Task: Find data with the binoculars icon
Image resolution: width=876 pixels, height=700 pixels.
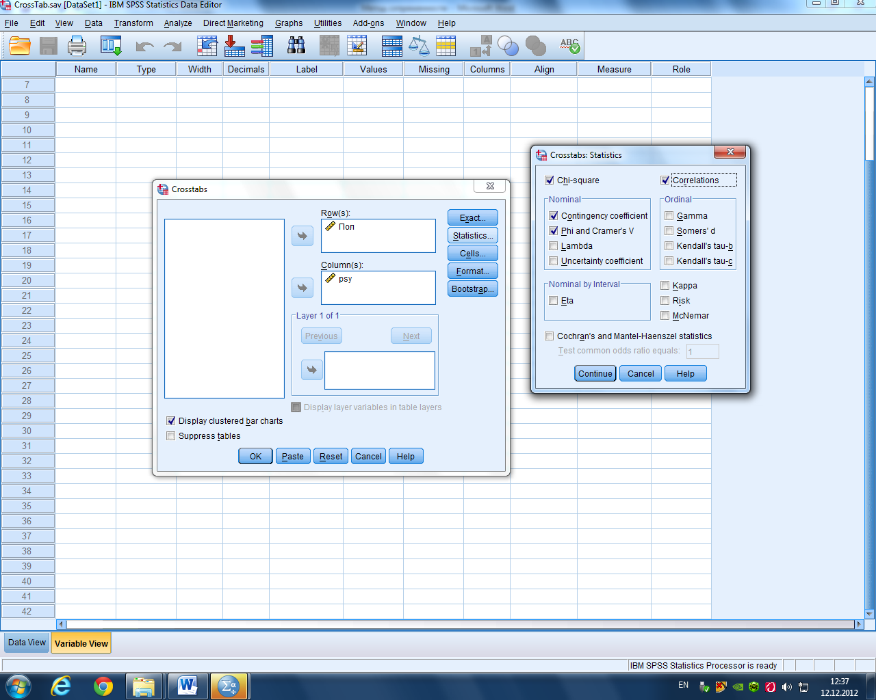Action: coord(296,46)
